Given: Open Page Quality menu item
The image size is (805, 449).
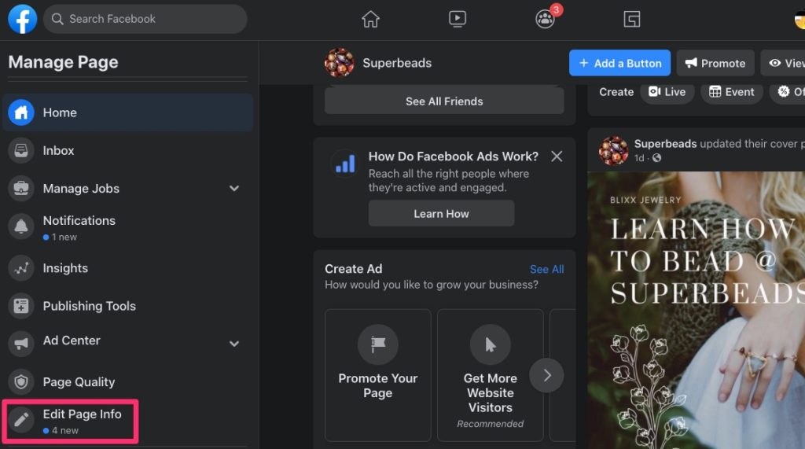Looking at the screenshot, I should point(128,381).
